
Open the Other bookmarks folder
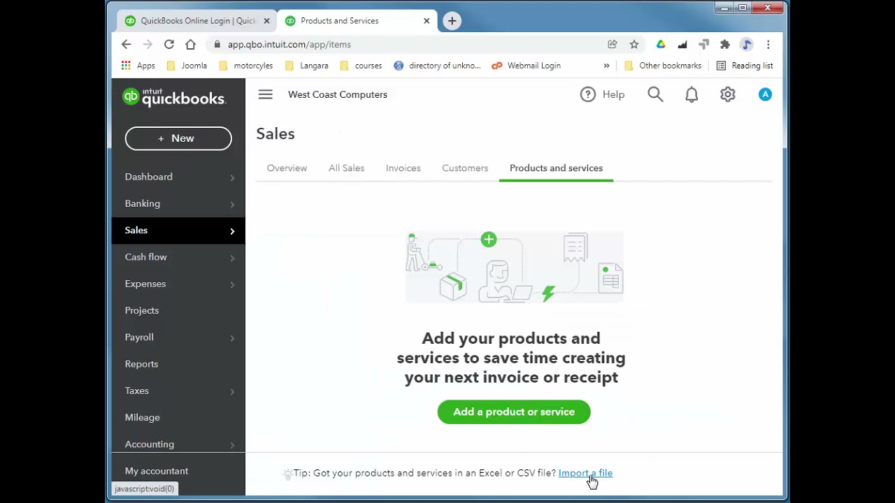[662, 66]
